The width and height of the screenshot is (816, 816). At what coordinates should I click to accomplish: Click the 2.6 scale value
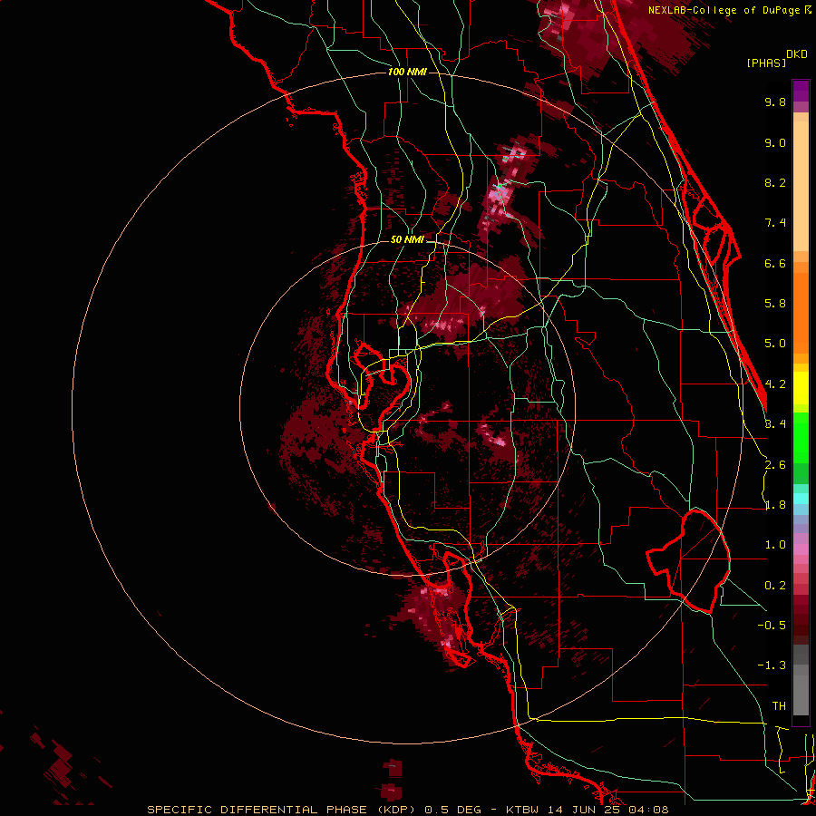pyautogui.click(x=775, y=465)
